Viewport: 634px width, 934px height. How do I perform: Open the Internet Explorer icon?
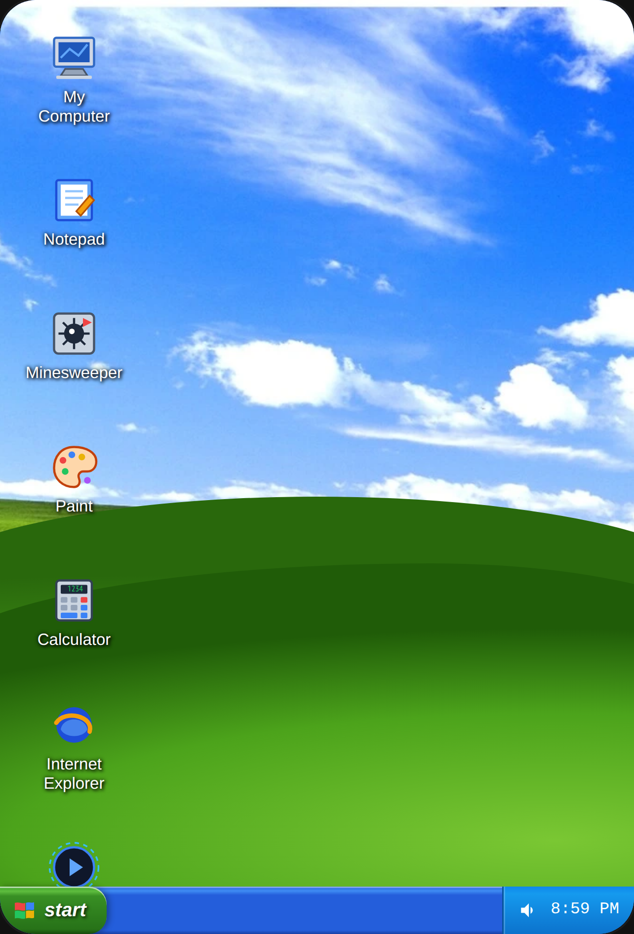(x=74, y=725)
